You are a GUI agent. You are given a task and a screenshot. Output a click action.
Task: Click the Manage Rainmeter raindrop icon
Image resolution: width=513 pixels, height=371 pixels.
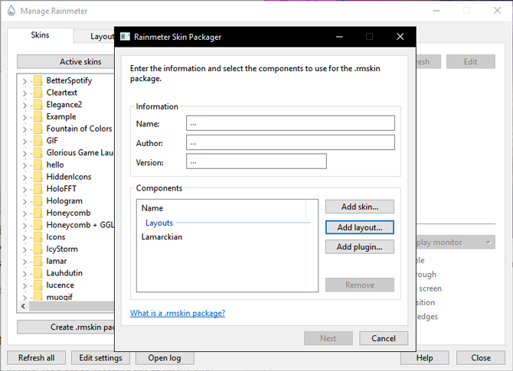[11, 11]
